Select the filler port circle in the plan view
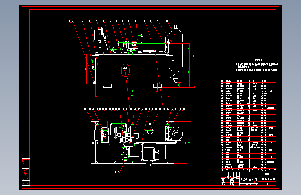This screenshot has height=195, width=301. tap(150, 131)
